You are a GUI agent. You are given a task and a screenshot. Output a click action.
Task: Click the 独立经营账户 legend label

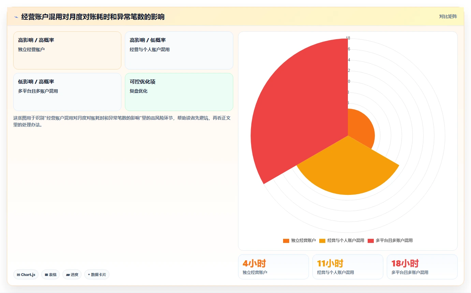pyautogui.click(x=303, y=241)
